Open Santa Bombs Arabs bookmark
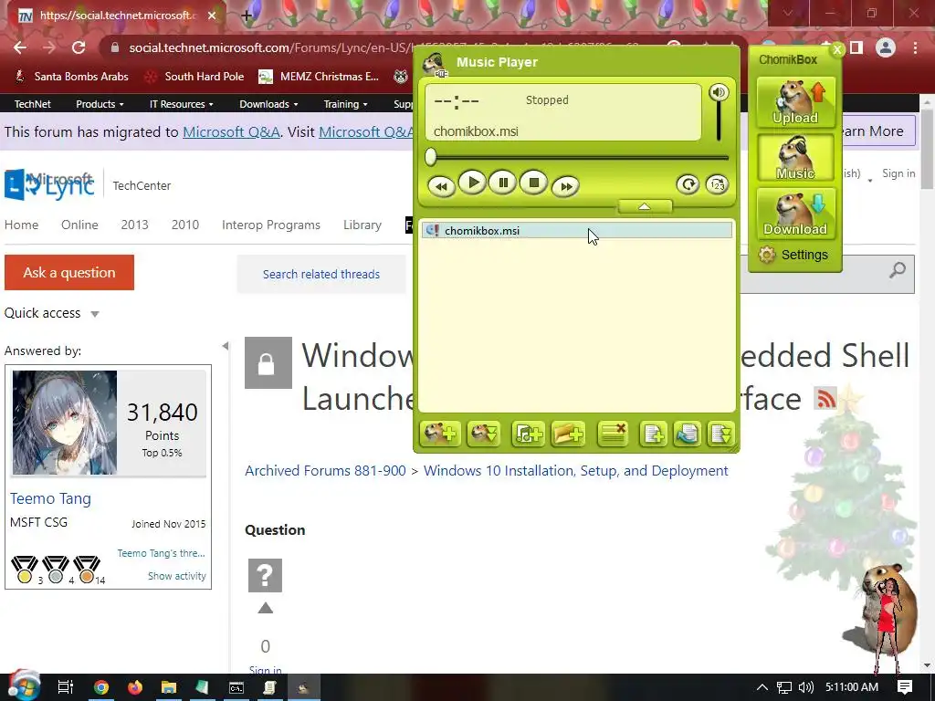Screen dimensions: 935x701 [x=71, y=77]
